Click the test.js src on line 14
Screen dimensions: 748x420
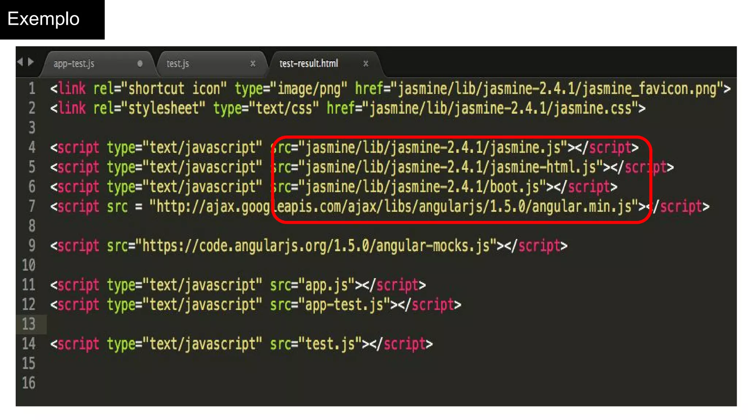pos(330,344)
